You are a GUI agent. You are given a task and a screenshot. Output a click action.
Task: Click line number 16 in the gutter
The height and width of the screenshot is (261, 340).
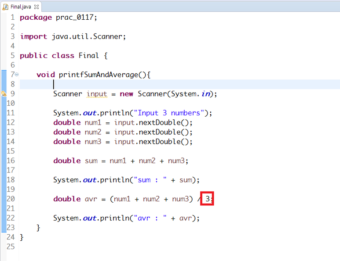point(11,161)
